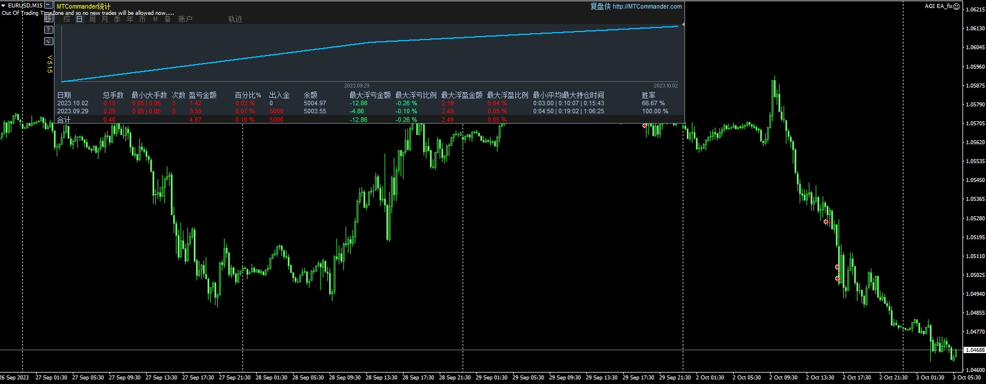986x384 pixels.
Task: Click the 总手数 column header
Action: pos(113,95)
